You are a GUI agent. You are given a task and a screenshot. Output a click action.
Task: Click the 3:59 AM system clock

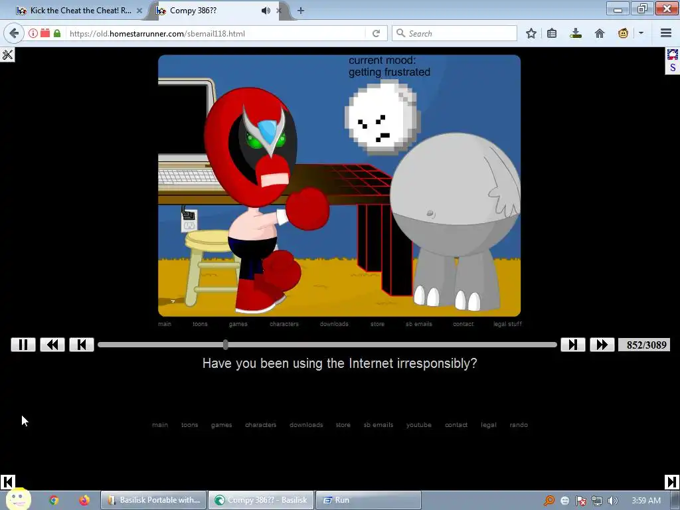646,501
